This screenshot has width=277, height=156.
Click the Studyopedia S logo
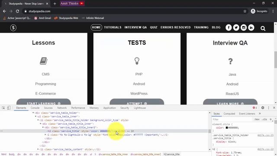[x=13, y=28]
